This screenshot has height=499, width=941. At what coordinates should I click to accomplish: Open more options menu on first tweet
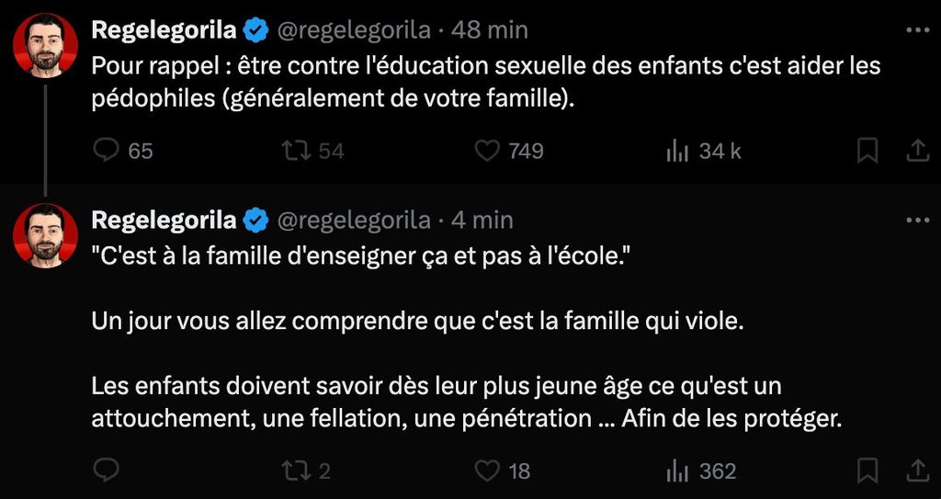coord(917,29)
